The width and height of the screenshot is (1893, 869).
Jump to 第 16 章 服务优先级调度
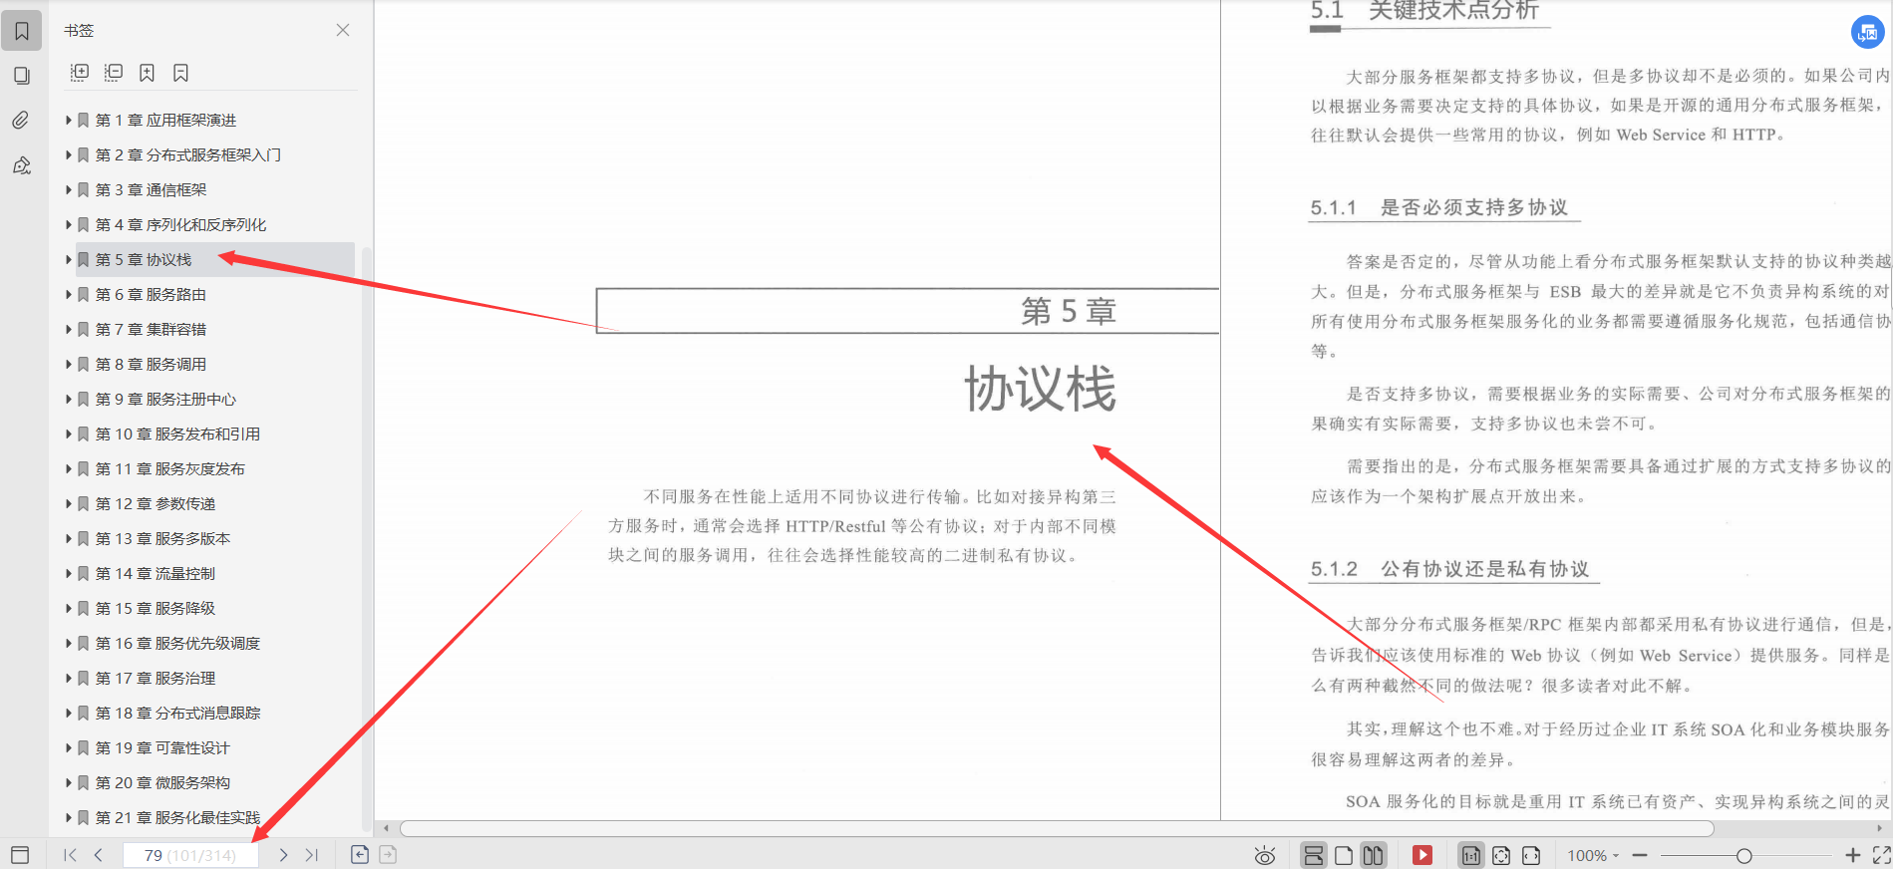tap(177, 643)
